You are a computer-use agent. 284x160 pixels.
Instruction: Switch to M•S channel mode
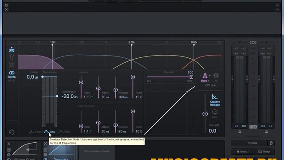click(x=12, y=80)
